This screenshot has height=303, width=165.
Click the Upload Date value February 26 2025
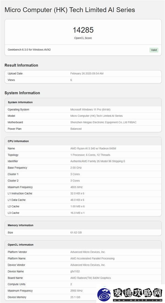pos(87,73)
